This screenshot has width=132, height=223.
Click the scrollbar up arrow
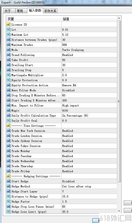pos(119,18)
